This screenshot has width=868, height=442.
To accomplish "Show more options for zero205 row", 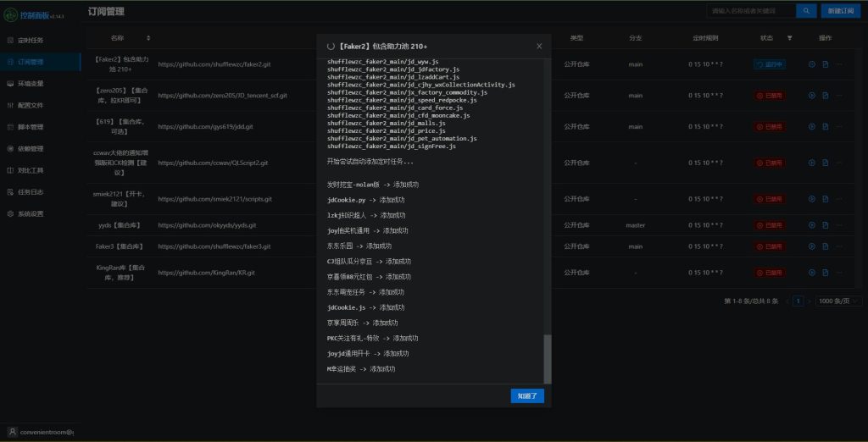I will [x=839, y=95].
